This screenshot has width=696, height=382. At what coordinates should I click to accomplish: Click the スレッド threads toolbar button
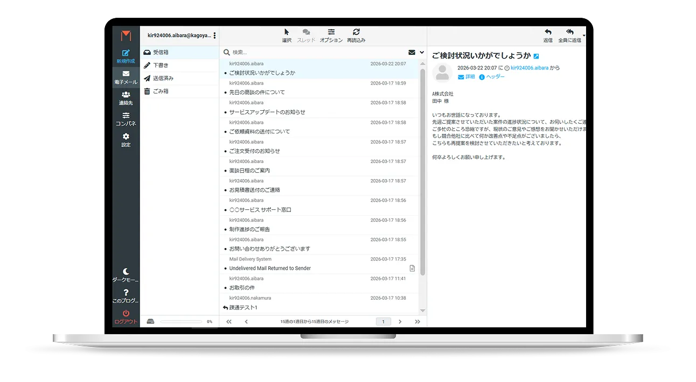pos(306,36)
